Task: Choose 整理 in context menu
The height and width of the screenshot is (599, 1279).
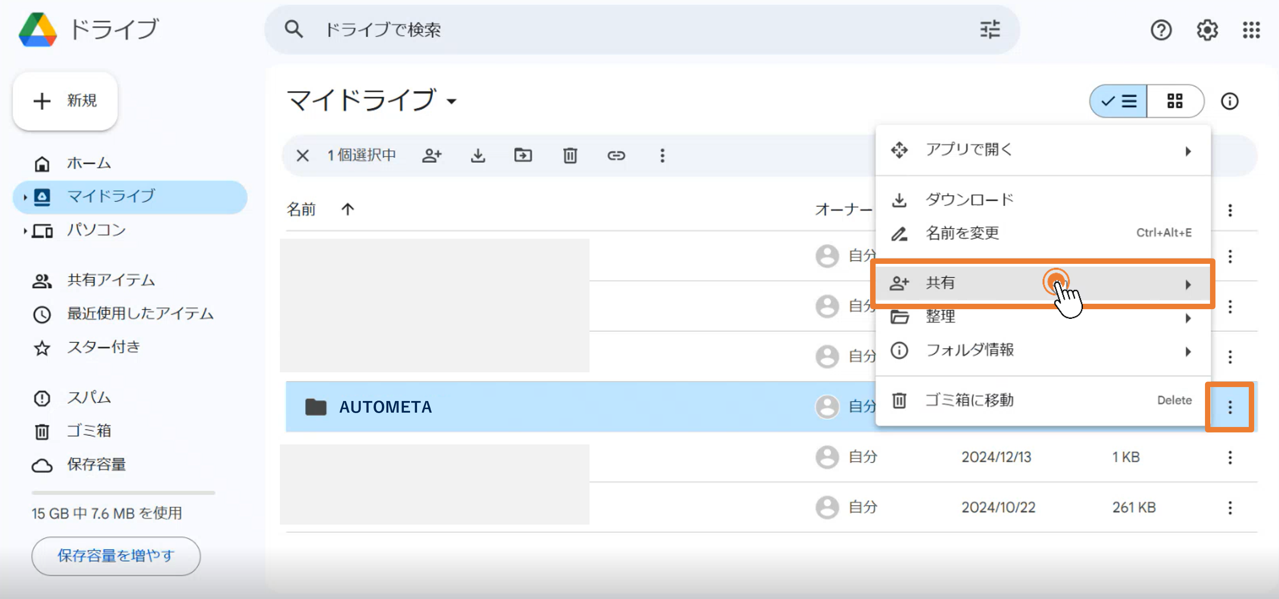Action: pos(1043,317)
